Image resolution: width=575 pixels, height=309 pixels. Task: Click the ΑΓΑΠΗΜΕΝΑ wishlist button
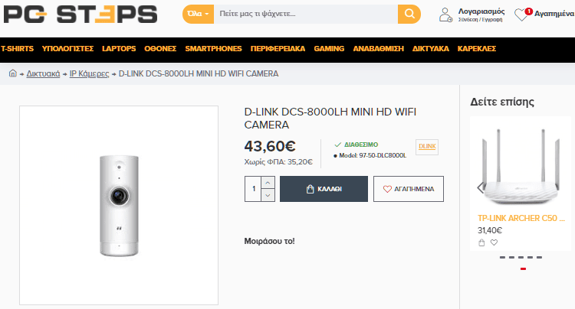409,189
